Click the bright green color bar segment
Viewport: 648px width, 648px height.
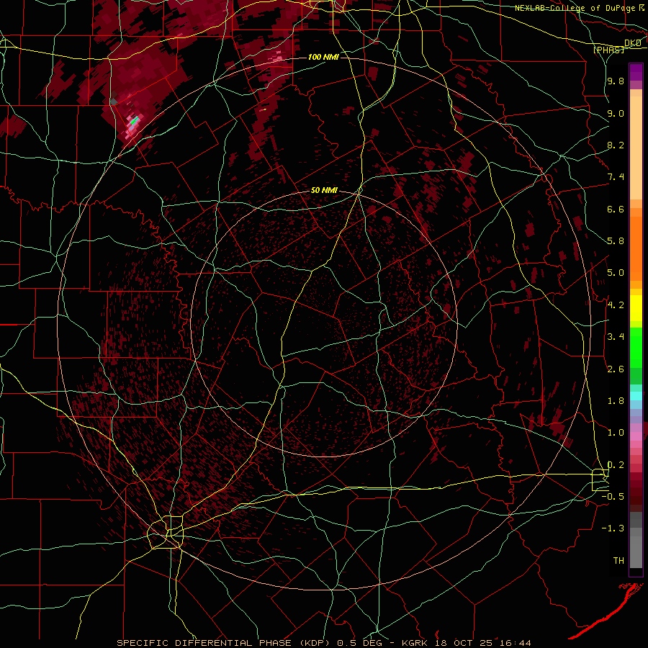click(x=636, y=347)
